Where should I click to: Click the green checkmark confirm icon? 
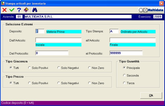[12, 10]
